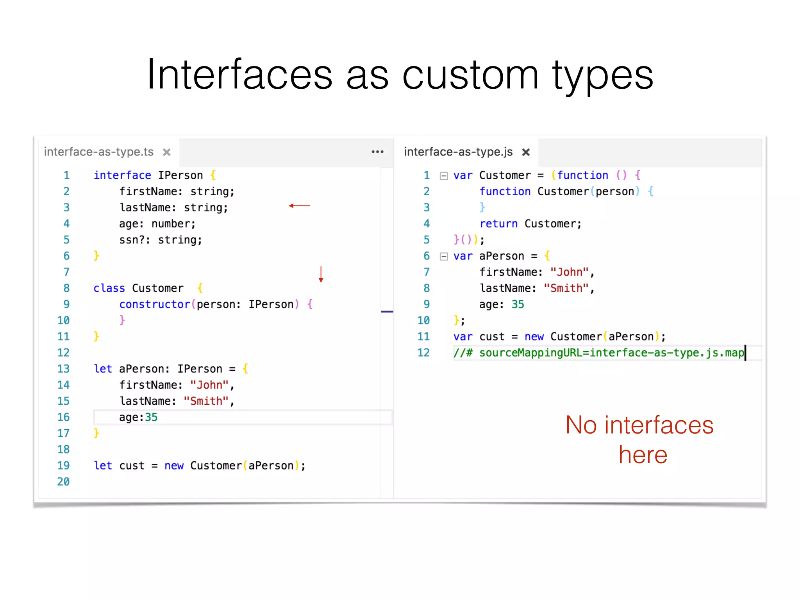Viewport: 800px width, 600px height.
Task: Click the sourceMappingURL comment line
Action: [x=598, y=353]
